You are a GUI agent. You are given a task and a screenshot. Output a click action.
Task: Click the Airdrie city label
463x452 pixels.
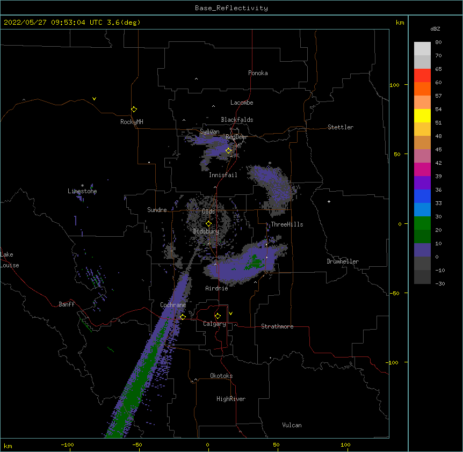click(x=217, y=288)
